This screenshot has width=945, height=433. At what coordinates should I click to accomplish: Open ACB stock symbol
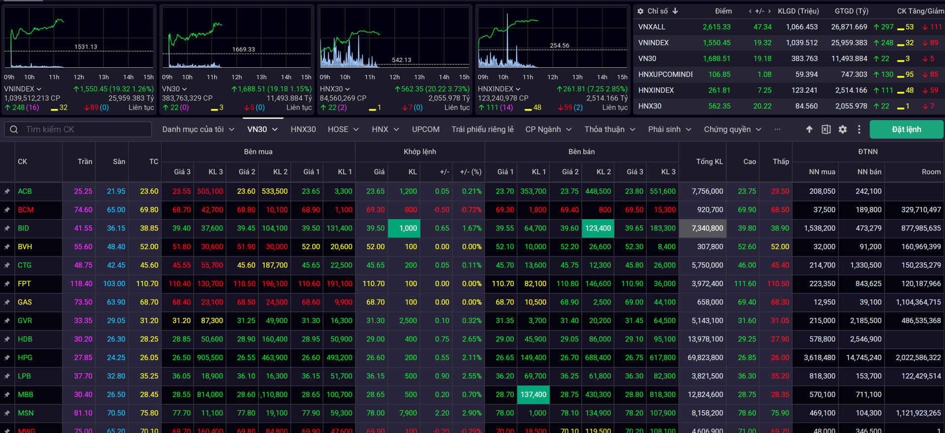click(25, 191)
